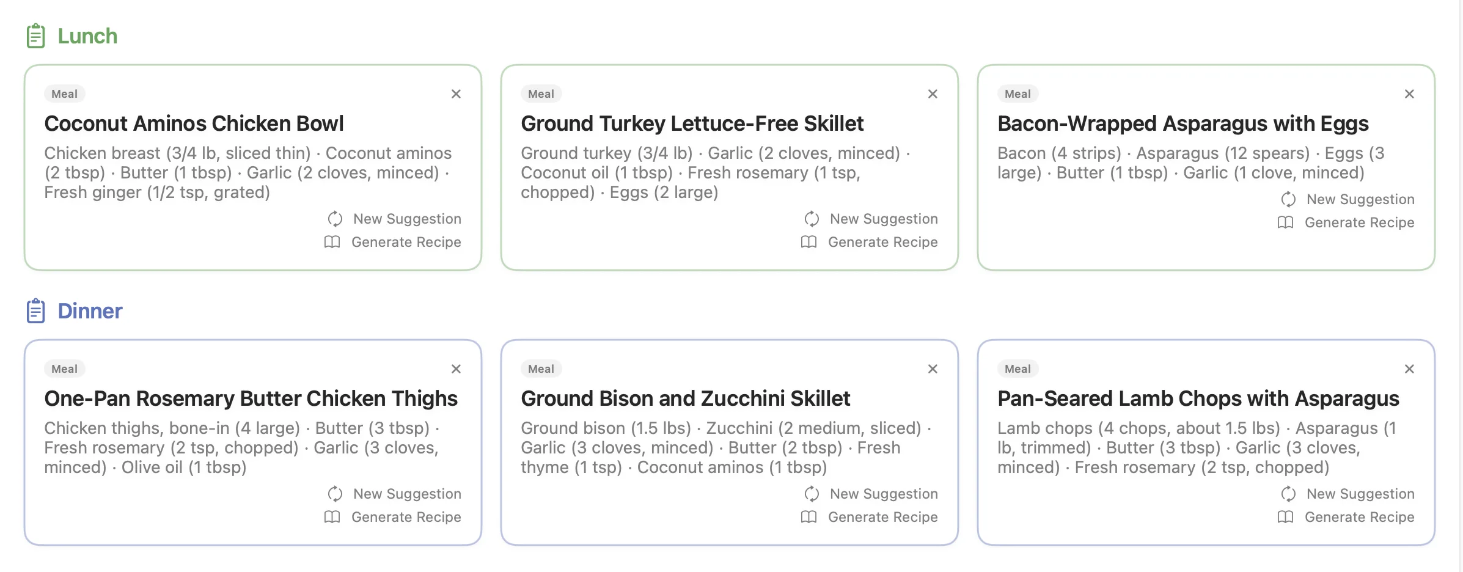Dismiss the Ground Bison and Zucchini Skillet card
The width and height of the screenshot is (1463, 572).
[x=933, y=369]
